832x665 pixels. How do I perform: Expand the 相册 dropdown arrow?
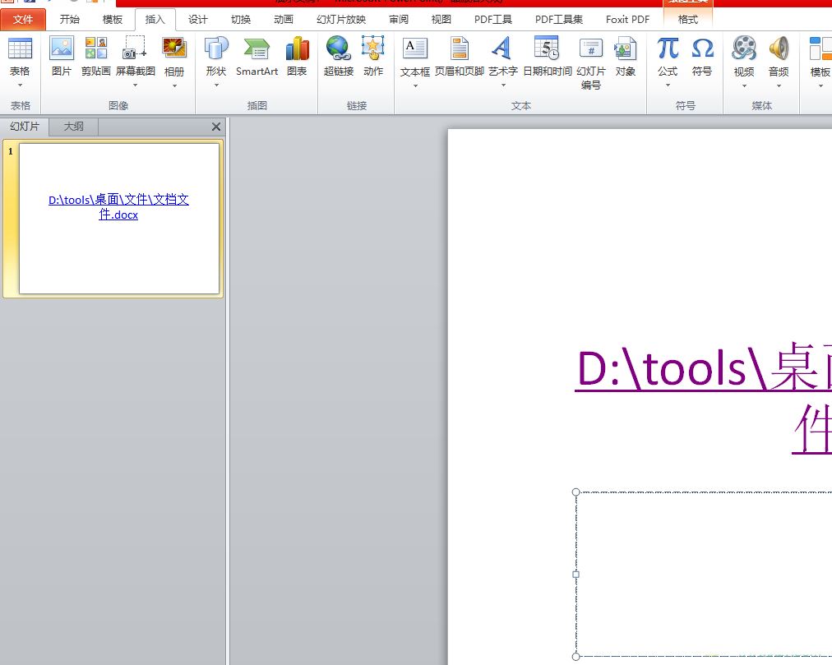click(174, 85)
